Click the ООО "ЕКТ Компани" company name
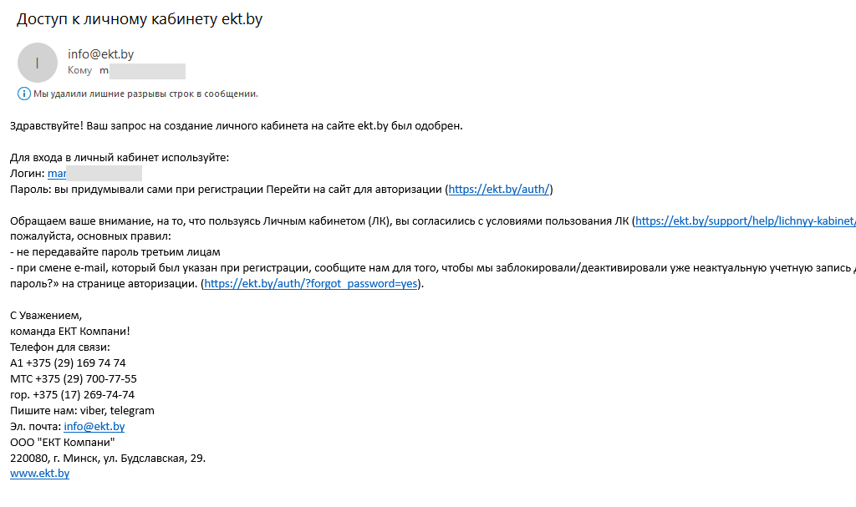The image size is (856, 507). coord(62,443)
